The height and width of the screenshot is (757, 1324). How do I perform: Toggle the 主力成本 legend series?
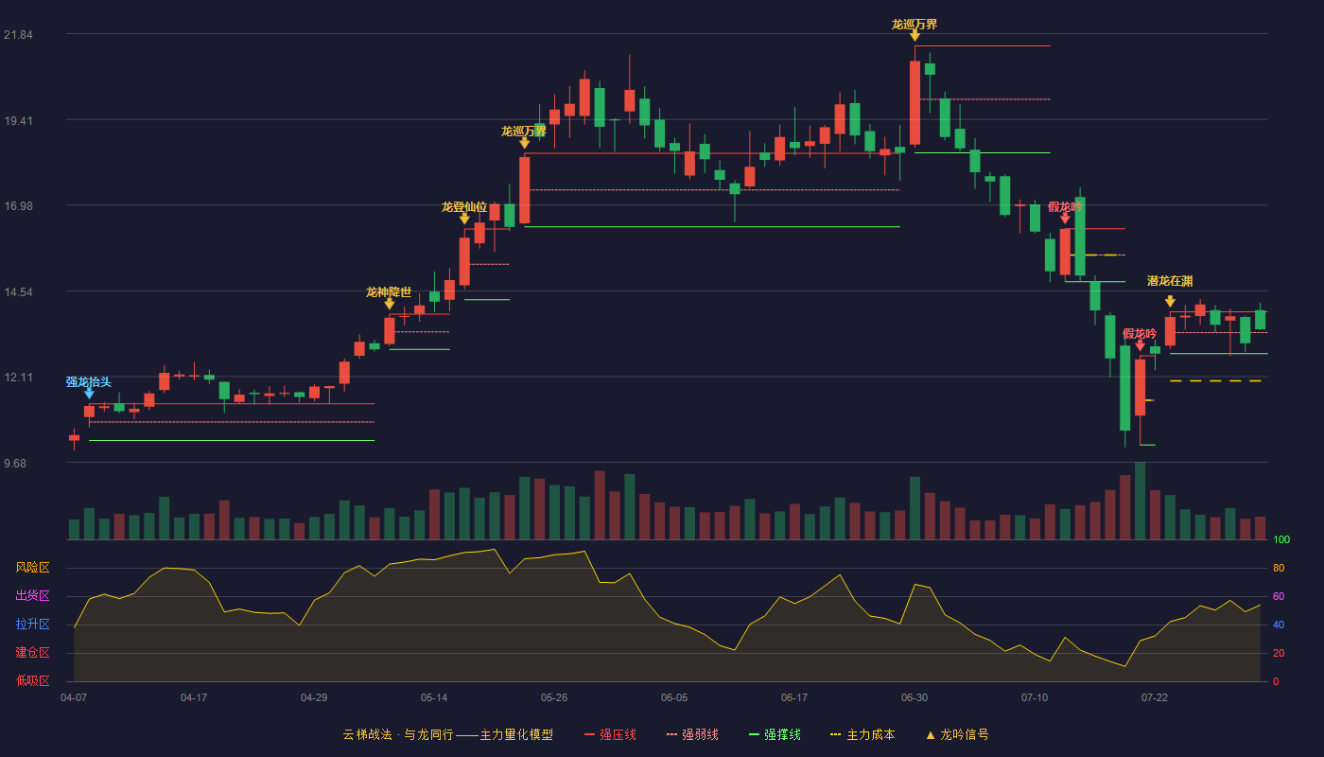pos(862,734)
